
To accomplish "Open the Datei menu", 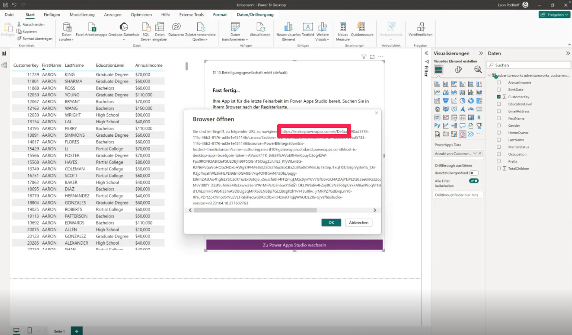I will tap(10, 15).
